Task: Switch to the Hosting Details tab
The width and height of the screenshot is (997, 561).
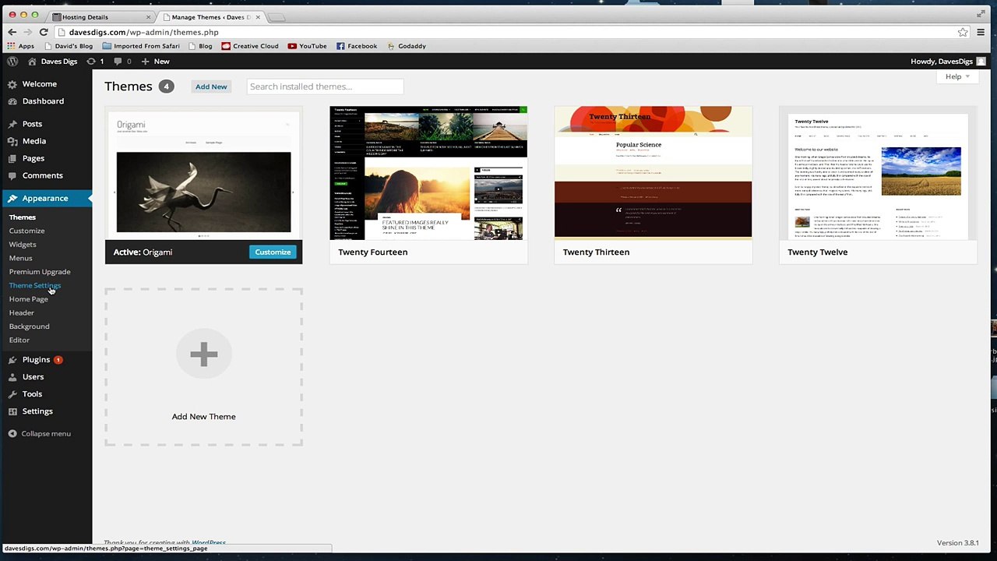Action: pyautogui.click(x=101, y=16)
